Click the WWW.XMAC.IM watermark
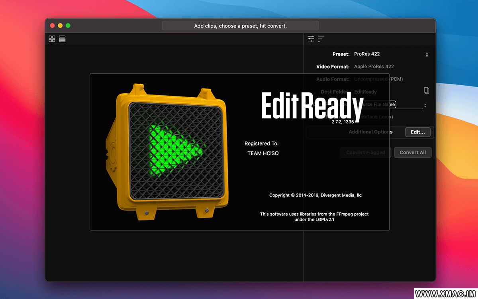This screenshot has height=299, width=478. [x=446, y=294]
